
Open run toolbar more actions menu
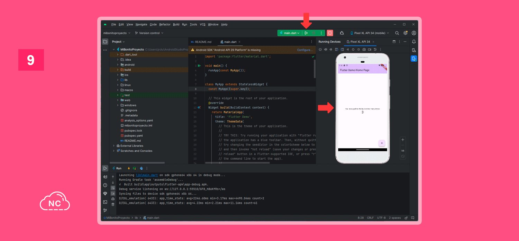coord(321,33)
